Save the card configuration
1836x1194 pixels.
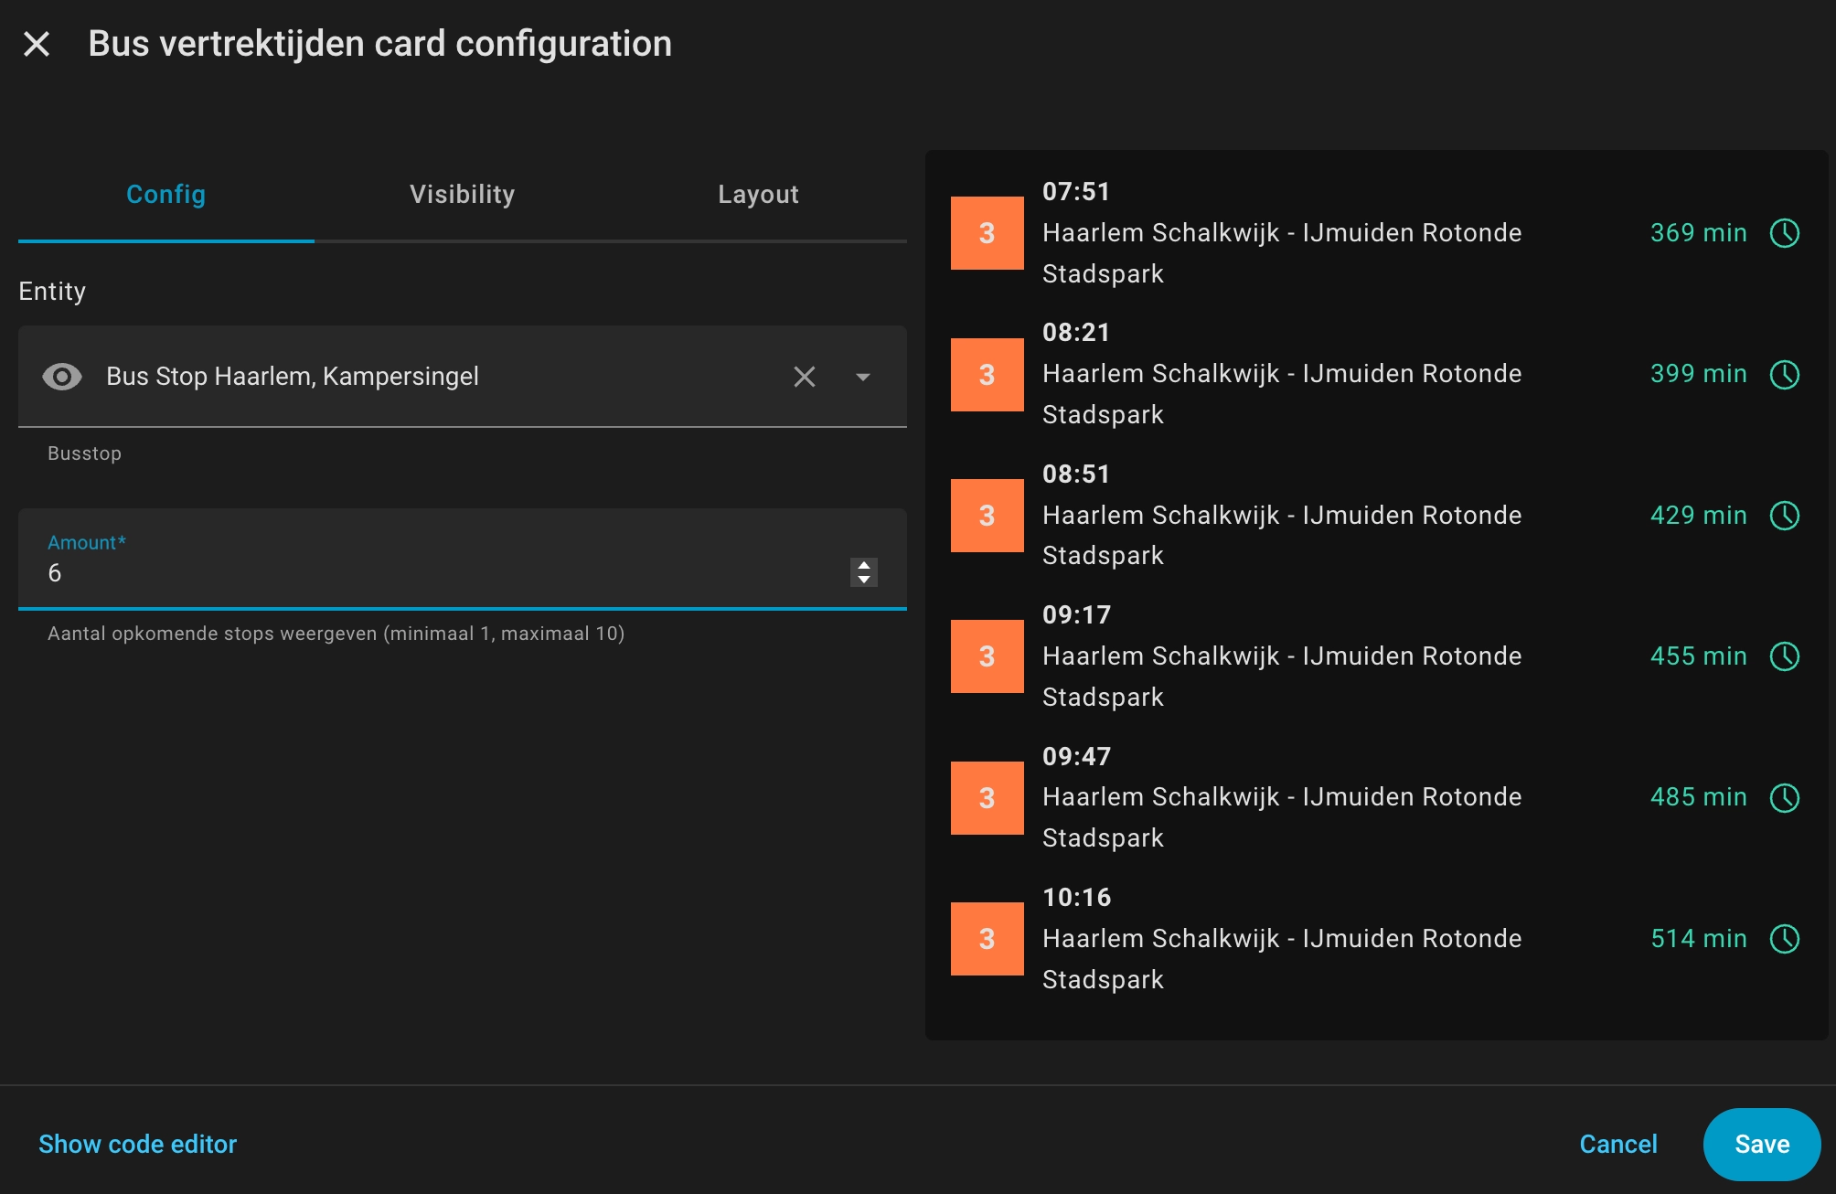tap(1761, 1145)
